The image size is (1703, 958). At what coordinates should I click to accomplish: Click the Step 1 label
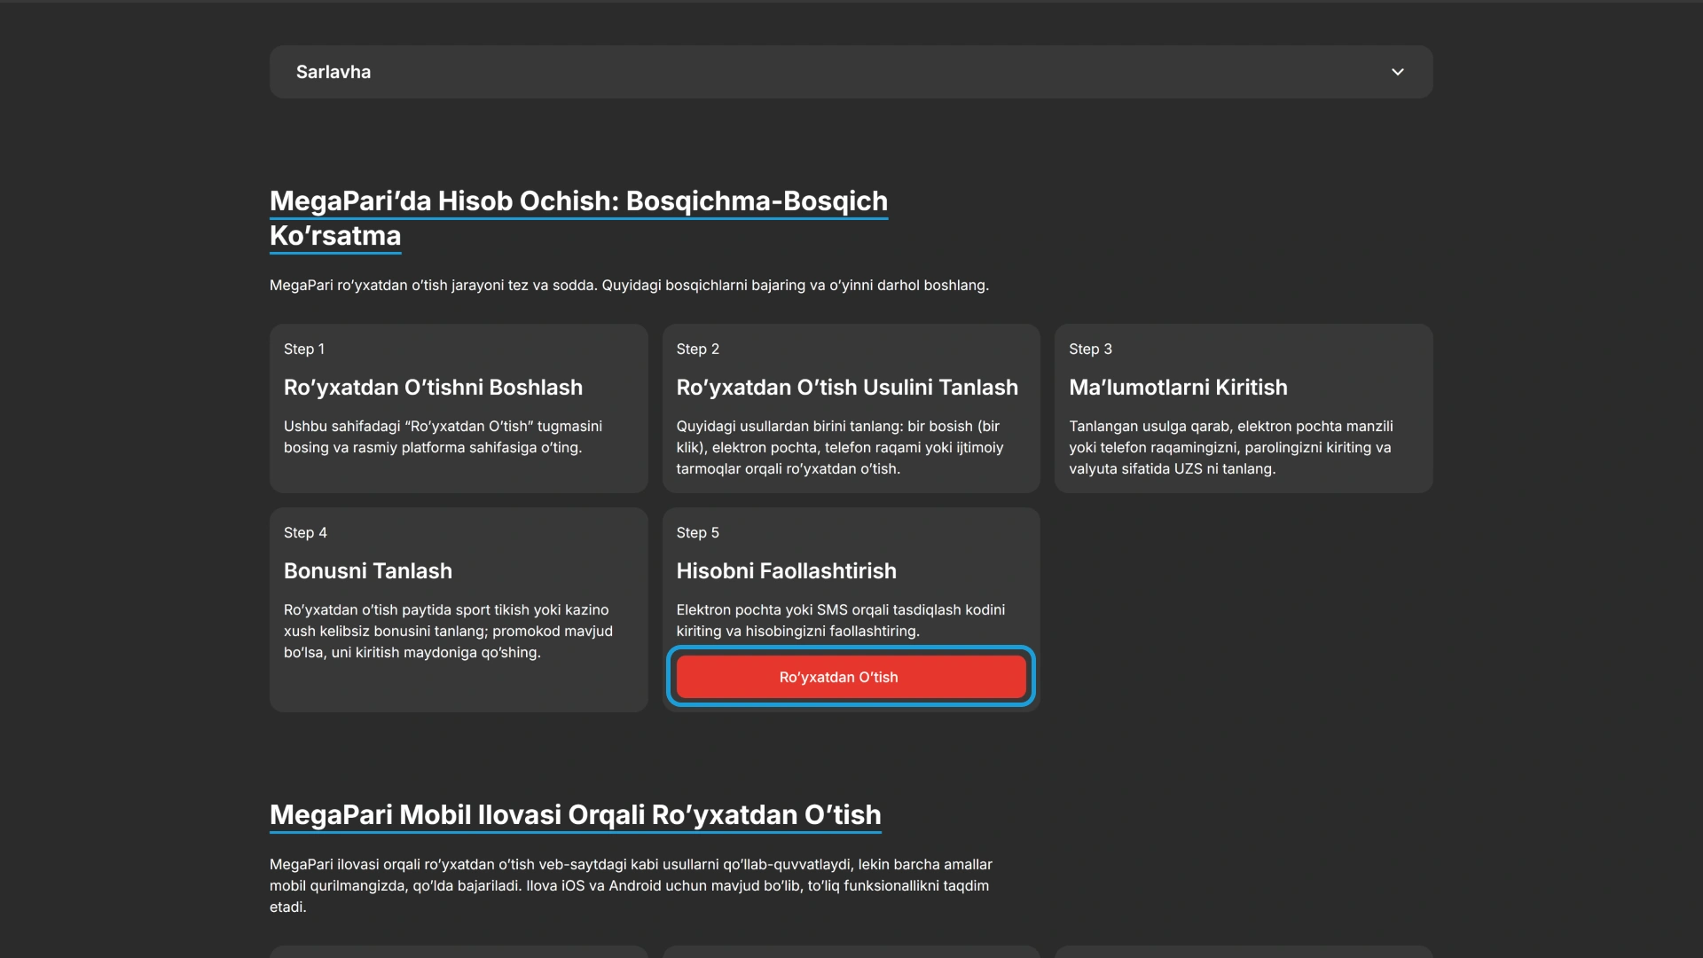click(x=304, y=349)
